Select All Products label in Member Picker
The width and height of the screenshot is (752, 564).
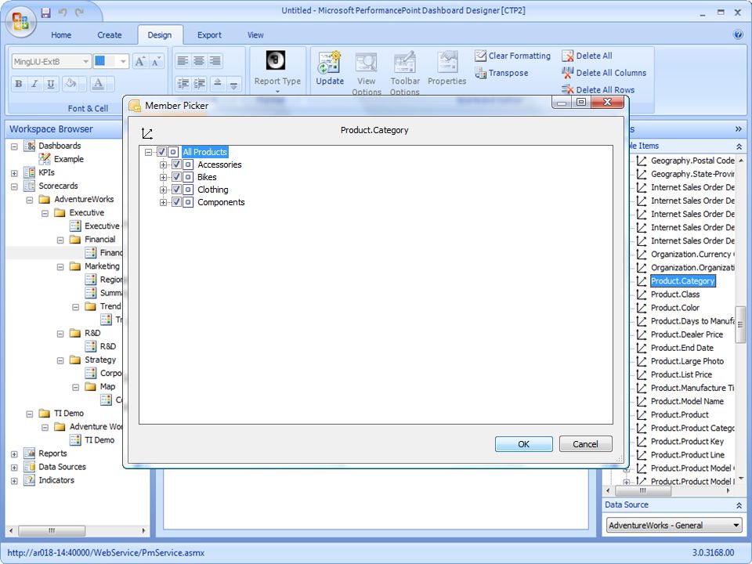tap(204, 152)
